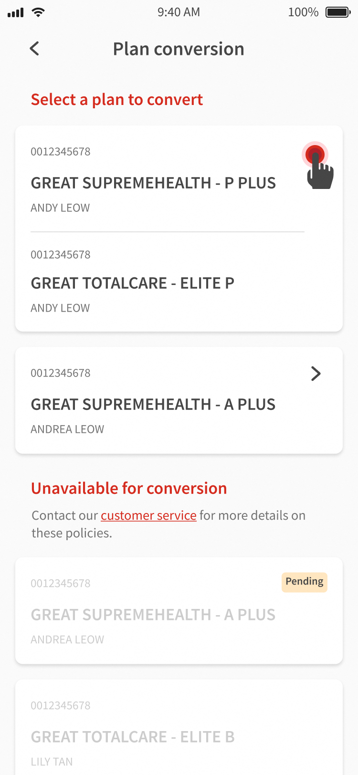Tap the pending greyed-out SUPREMEHEALTH A PLUS title
Image resolution: width=358 pixels, height=775 pixels.
[153, 615]
